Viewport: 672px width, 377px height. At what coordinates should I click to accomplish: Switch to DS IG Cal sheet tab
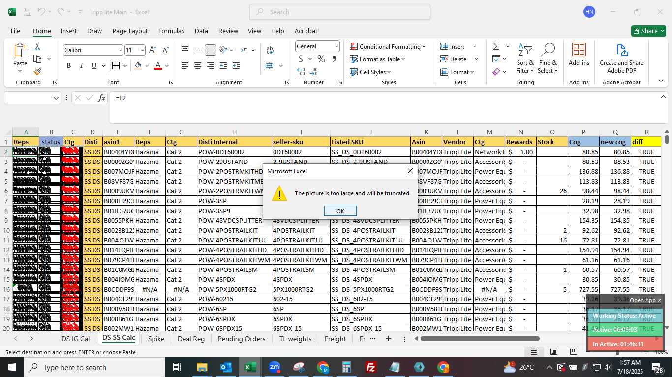pyautogui.click(x=75, y=339)
